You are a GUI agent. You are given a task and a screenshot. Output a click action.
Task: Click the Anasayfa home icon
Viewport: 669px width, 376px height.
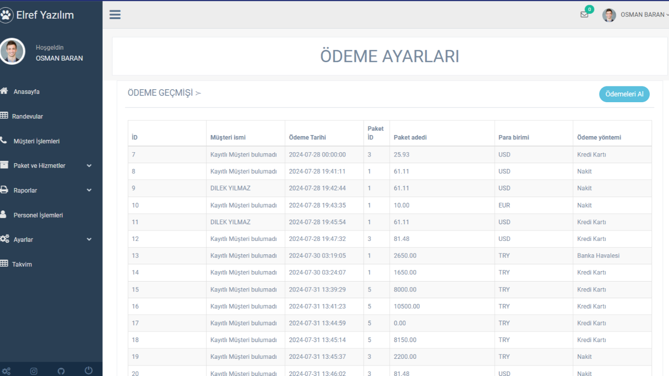point(4,91)
